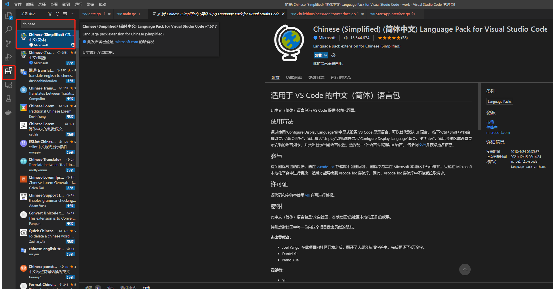553x289 pixels.
Task: Click the microsoft.com link in the tooltip
Action: 126,42
